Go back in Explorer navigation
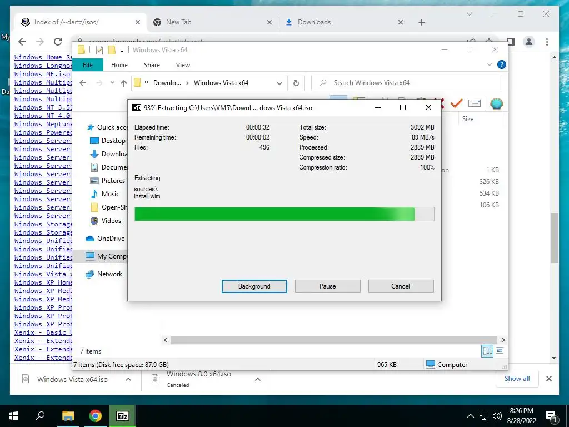Viewport: 569px width, 427px height. click(83, 83)
